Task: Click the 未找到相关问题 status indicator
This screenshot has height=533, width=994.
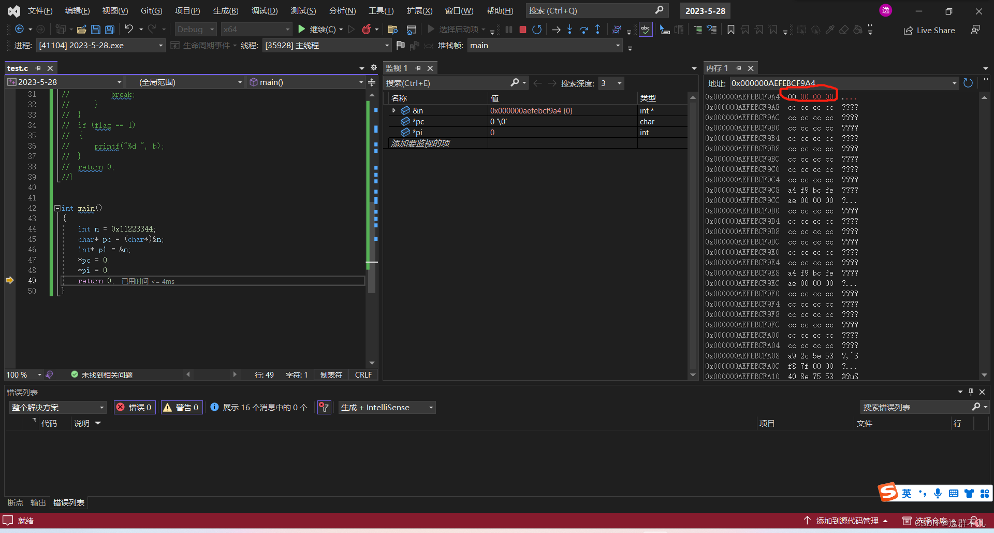Action: click(x=102, y=374)
